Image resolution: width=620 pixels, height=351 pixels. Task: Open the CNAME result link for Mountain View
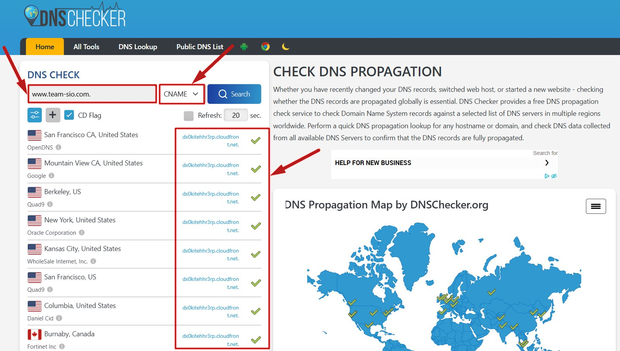coord(211,169)
